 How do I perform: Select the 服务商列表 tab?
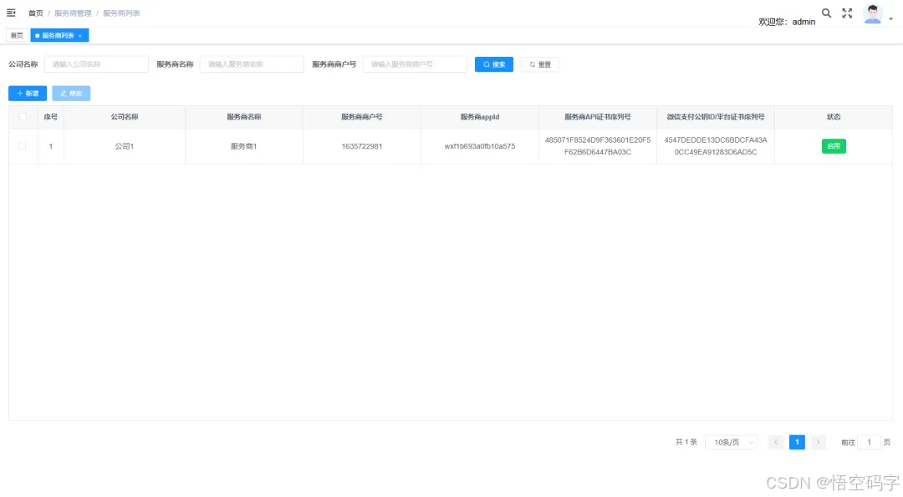click(58, 36)
